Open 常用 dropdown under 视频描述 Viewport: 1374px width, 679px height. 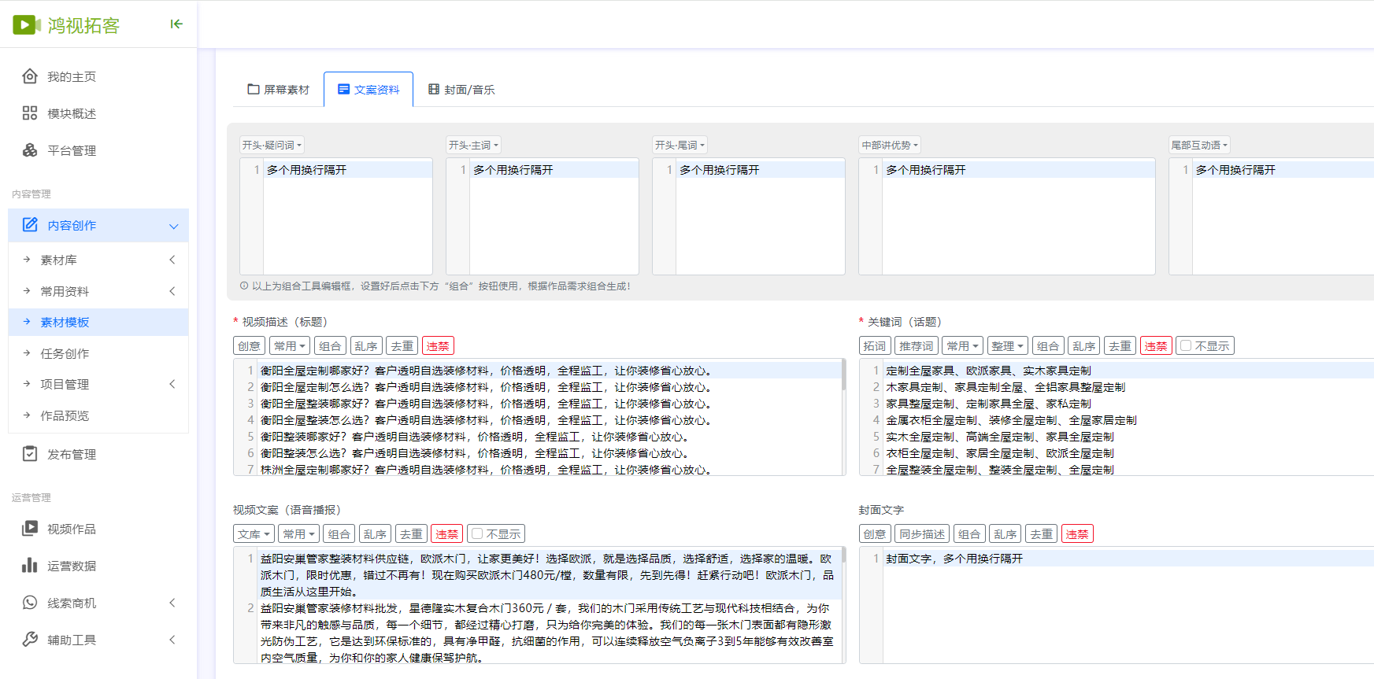coord(290,346)
